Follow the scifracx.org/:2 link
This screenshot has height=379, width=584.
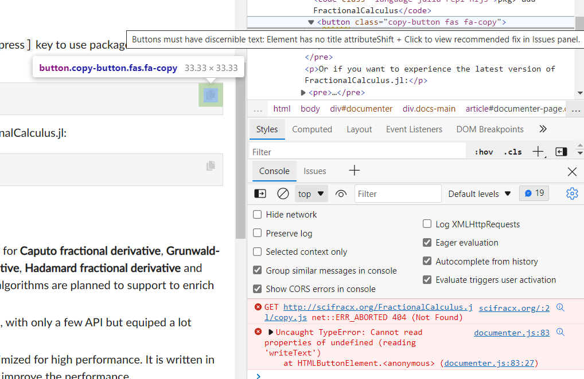tap(514, 307)
